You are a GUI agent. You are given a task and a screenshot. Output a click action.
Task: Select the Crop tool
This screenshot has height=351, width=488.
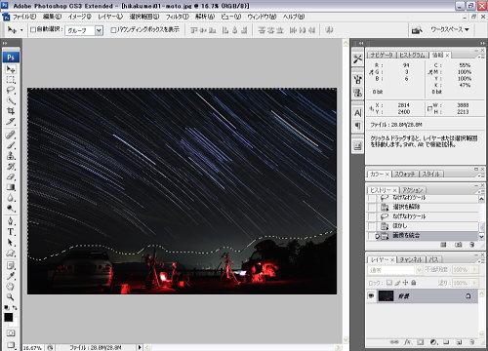coord(11,111)
